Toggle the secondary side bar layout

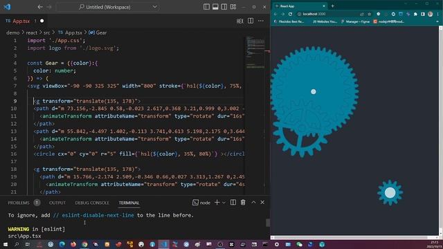point(224,7)
